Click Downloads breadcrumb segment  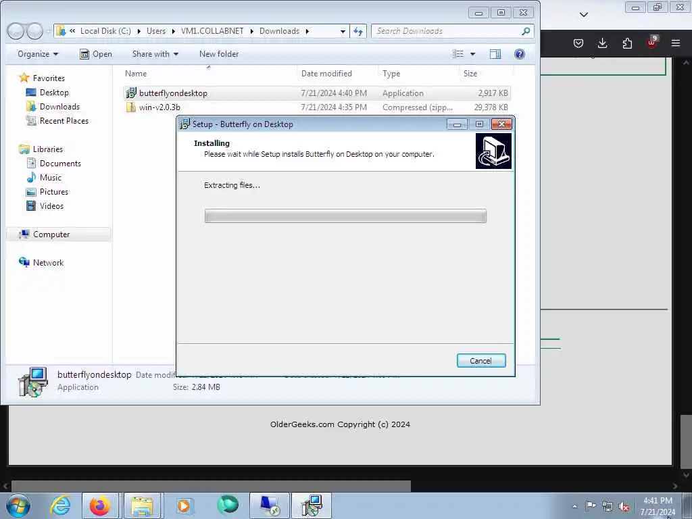click(x=279, y=31)
